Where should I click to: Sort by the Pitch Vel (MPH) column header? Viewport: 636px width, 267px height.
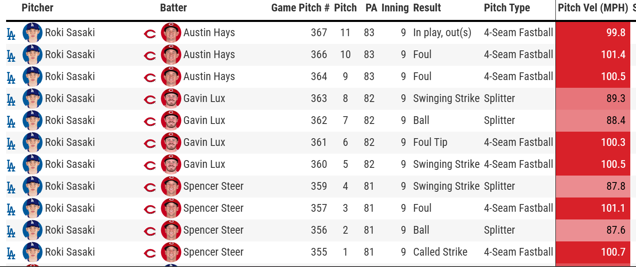click(593, 8)
